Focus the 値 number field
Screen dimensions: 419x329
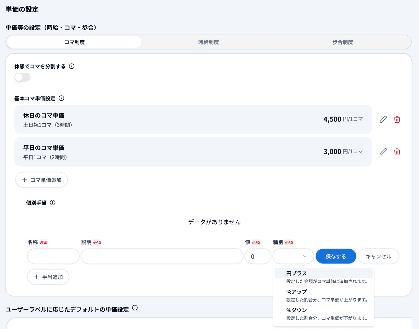point(258,256)
